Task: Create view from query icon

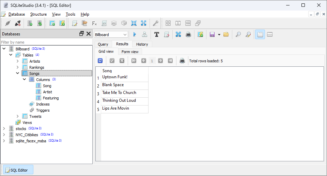Action: coord(200,34)
